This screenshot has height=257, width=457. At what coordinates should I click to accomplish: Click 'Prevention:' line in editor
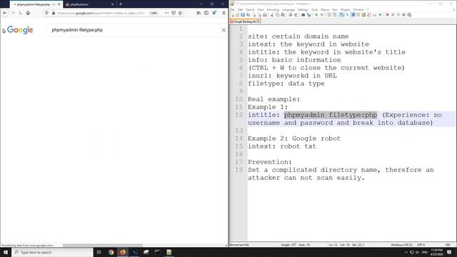[270, 162]
